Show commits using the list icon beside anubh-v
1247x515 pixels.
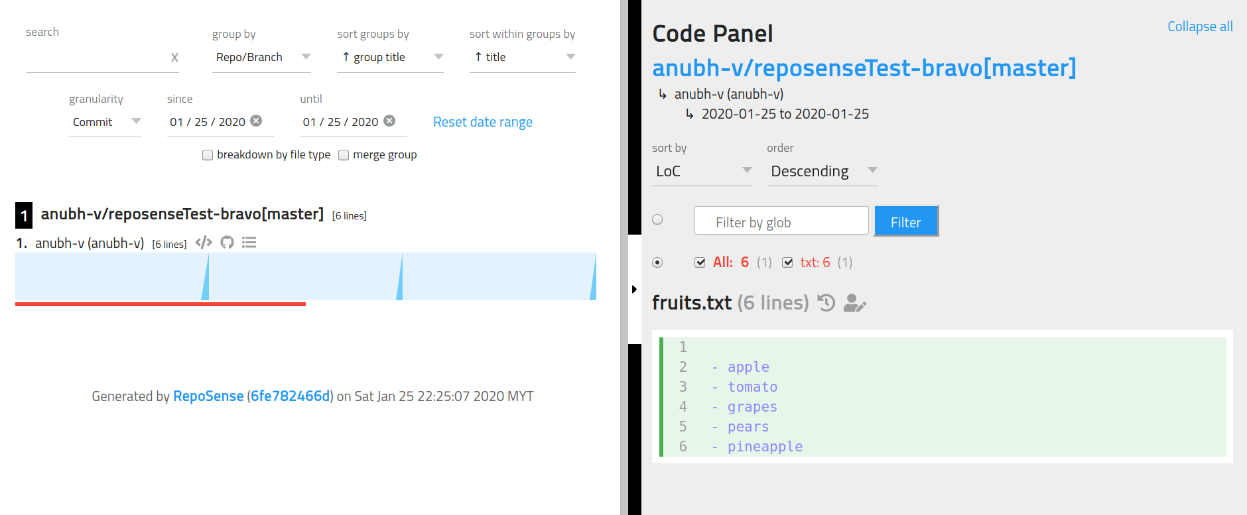click(249, 243)
